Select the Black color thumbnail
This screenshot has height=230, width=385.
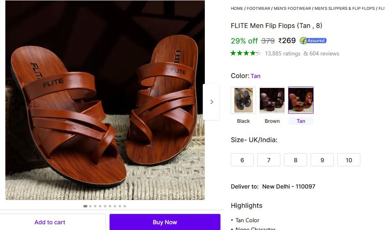coord(243,100)
